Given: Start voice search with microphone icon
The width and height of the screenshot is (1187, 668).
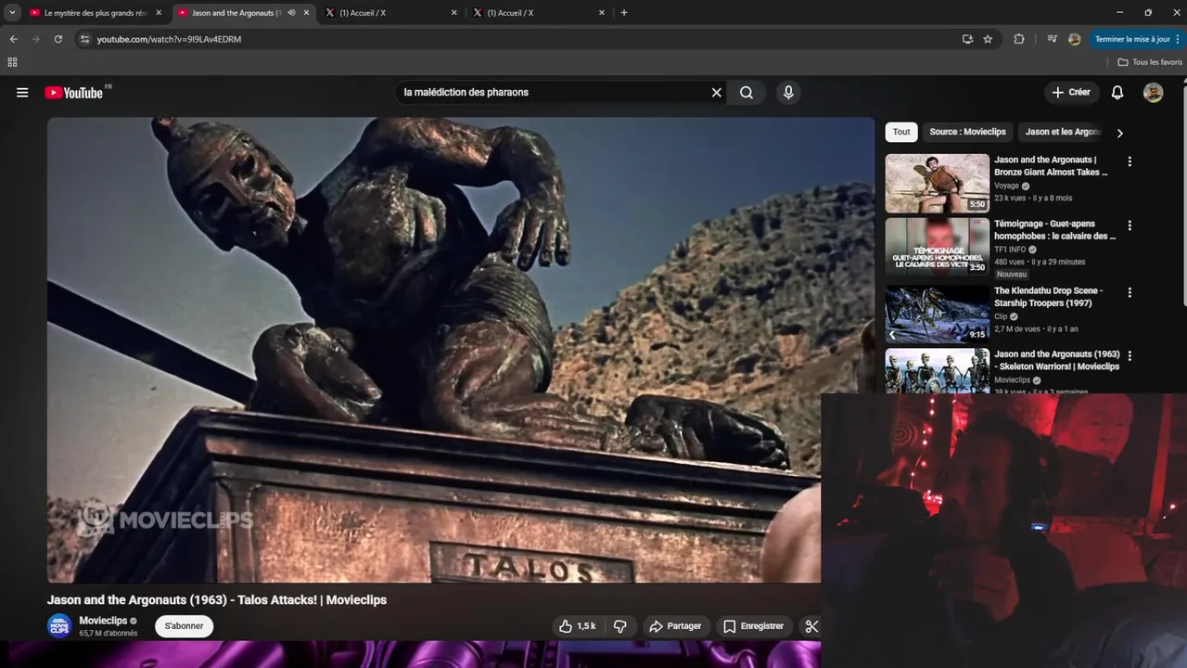Looking at the screenshot, I should [788, 93].
